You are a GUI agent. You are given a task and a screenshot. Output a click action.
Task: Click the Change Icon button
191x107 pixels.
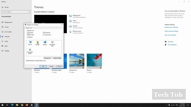click(48, 58)
